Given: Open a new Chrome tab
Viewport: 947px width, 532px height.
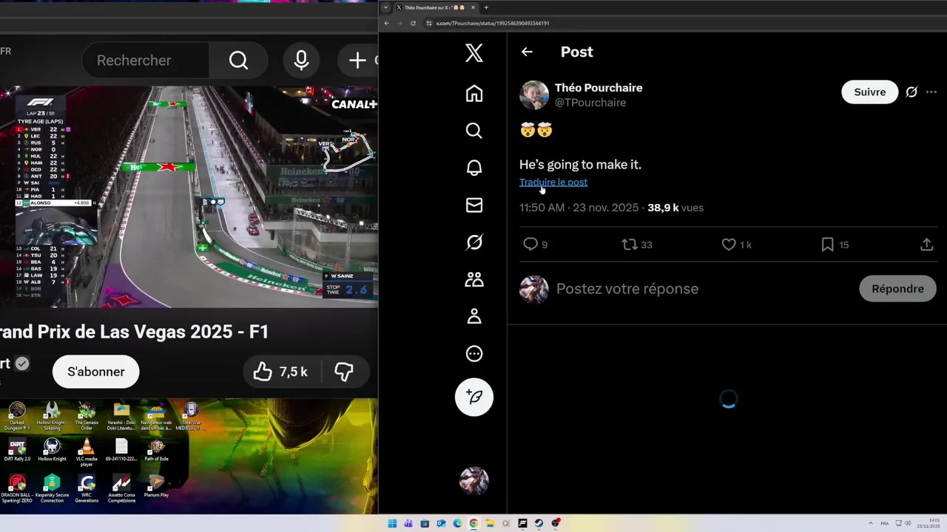Looking at the screenshot, I should pyautogui.click(x=486, y=7).
